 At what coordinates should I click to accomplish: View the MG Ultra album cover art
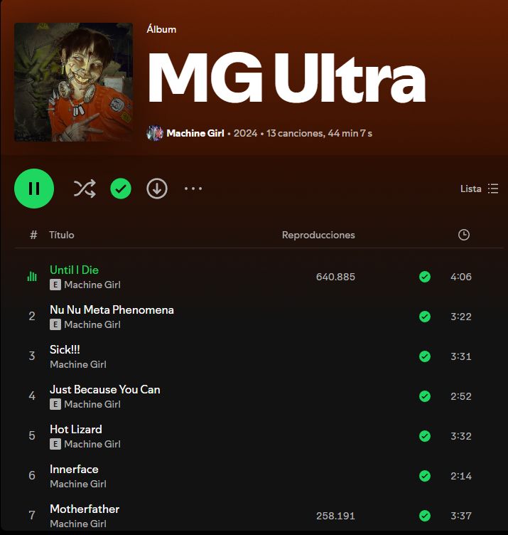click(74, 83)
